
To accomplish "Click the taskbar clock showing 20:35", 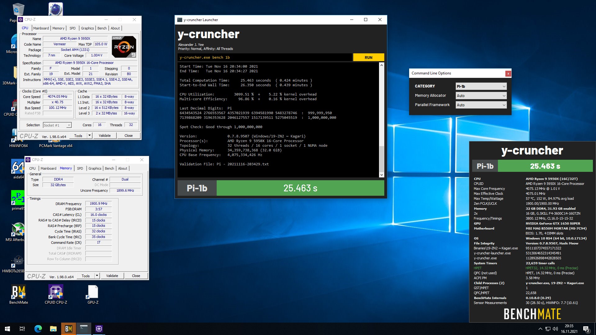I will click(569, 329).
